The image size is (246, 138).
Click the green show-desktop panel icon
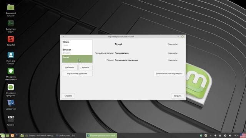pos(7,135)
